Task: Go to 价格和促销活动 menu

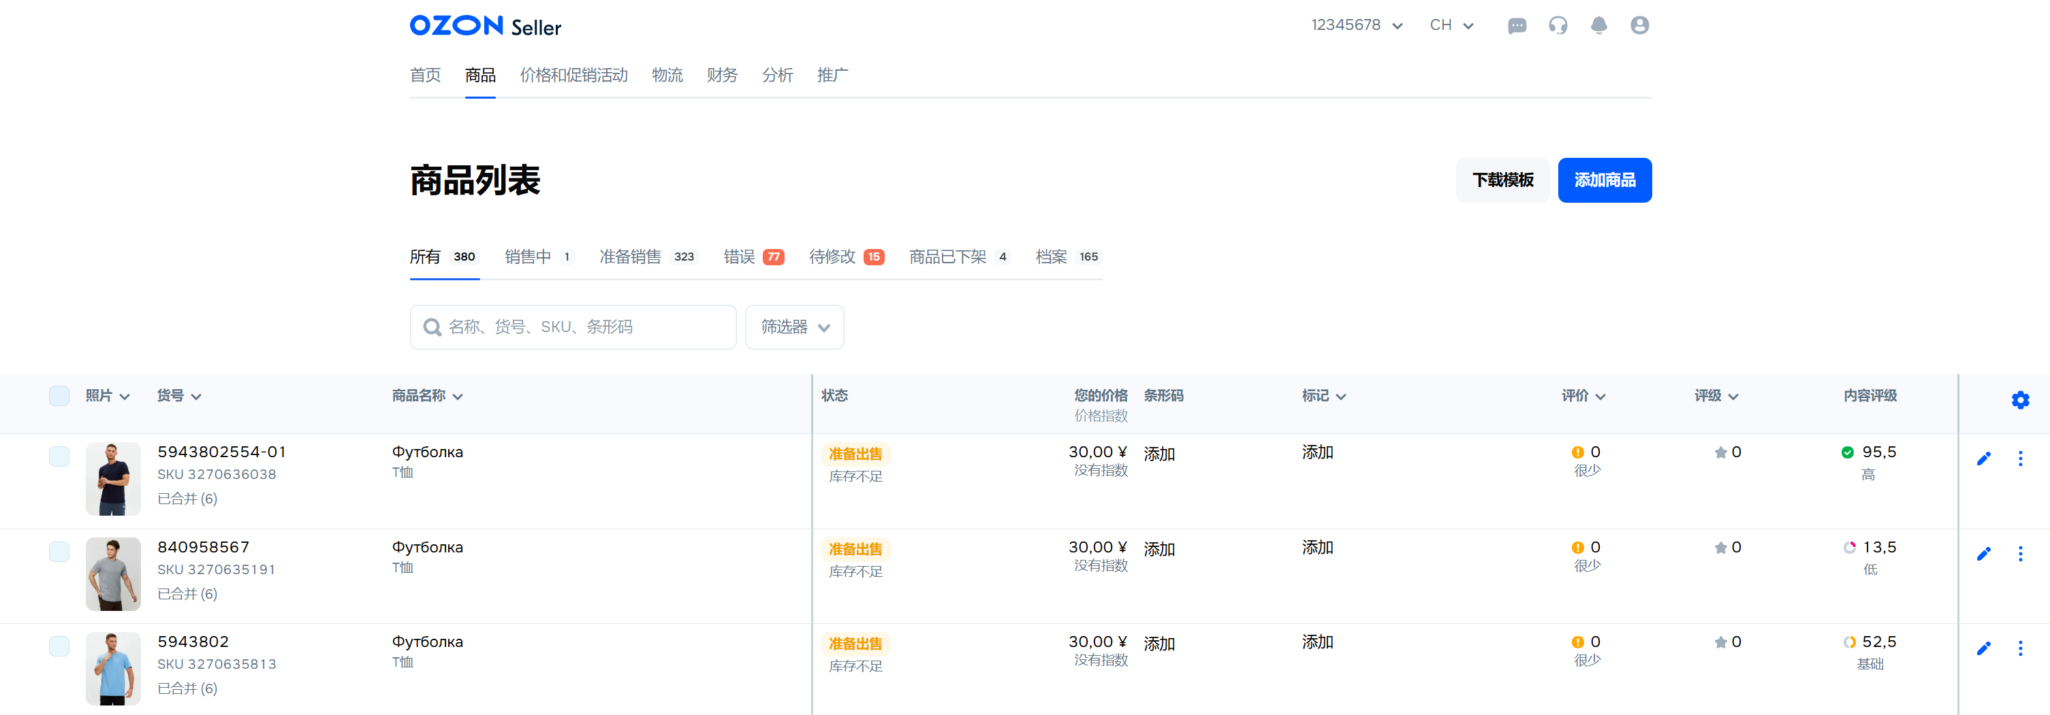Action: click(x=573, y=75)
